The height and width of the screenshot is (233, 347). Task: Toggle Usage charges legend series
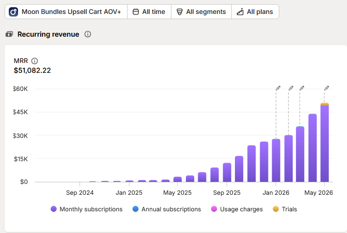pos(237,209)
